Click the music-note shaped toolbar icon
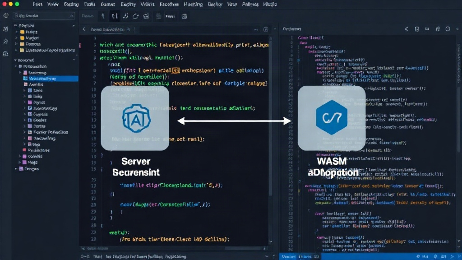This screenshot has width=462, height=260. click(x=125, y=16)
